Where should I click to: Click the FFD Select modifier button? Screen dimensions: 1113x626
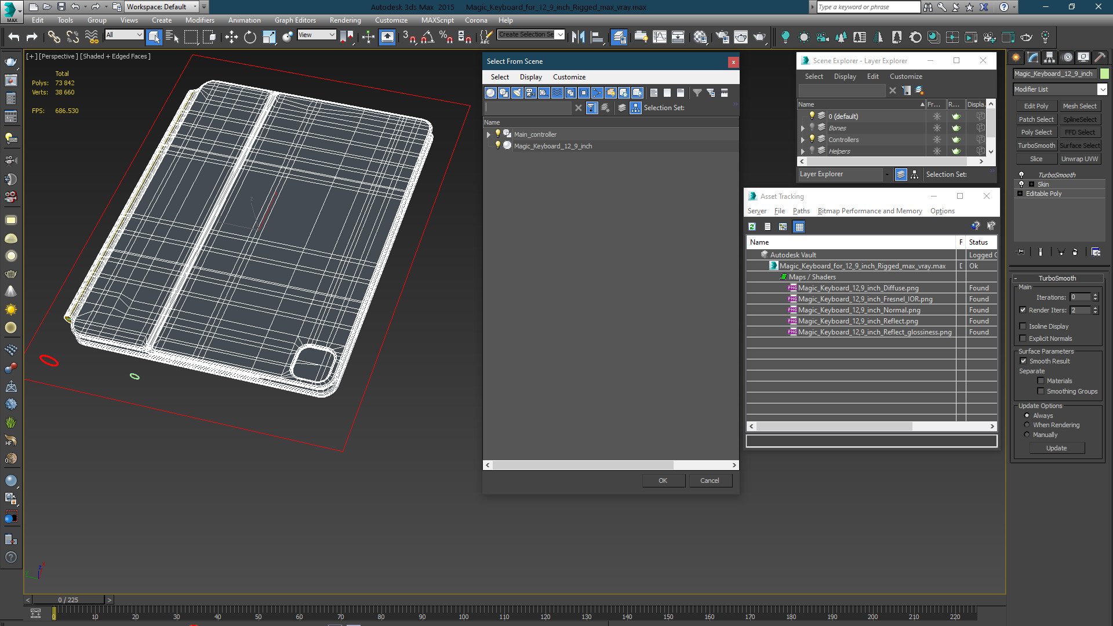1079,132
